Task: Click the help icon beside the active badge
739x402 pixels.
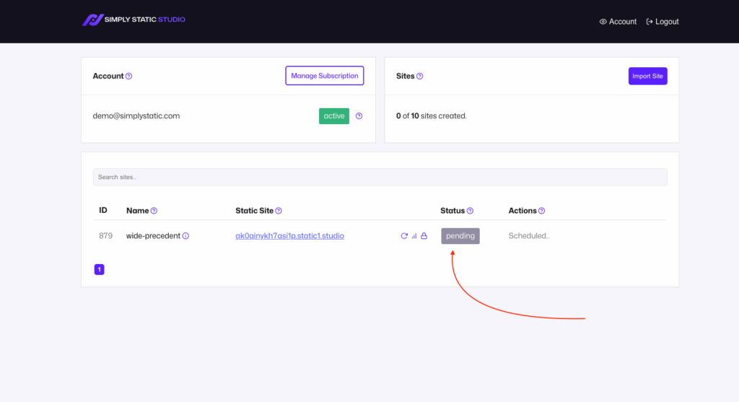Action: coord(359,116)
